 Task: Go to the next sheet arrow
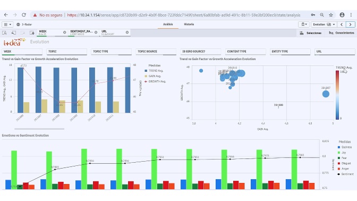(x=351, y=24)
